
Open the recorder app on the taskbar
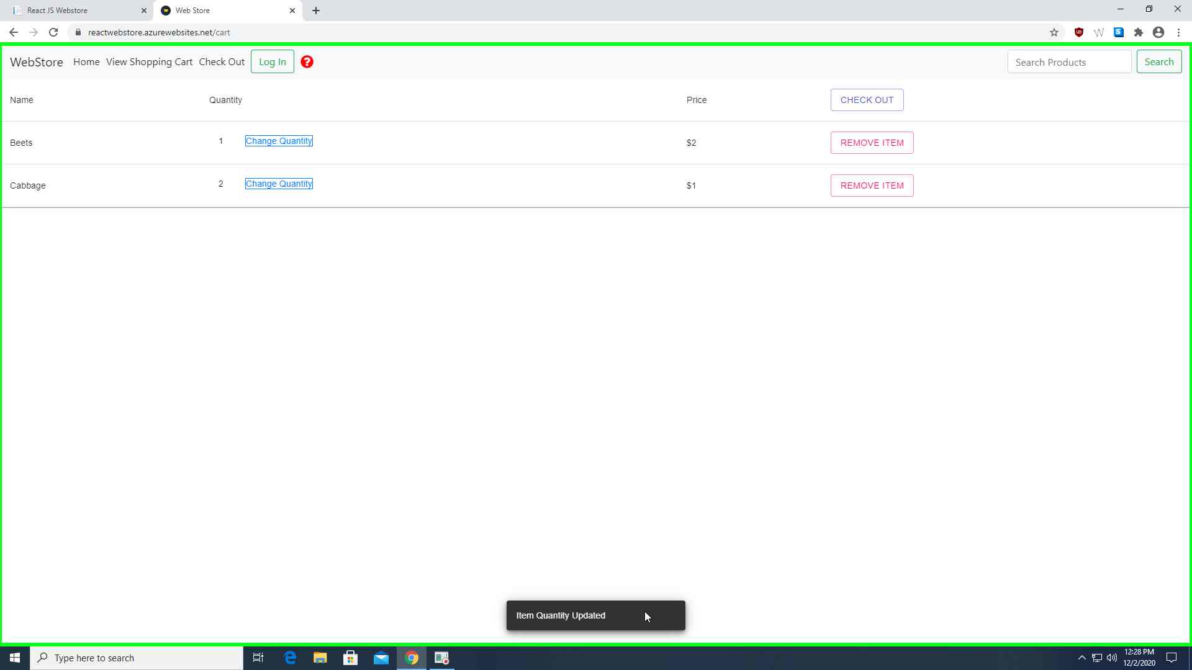(x=442, y=658)
